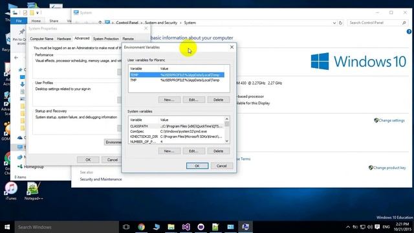Open the Remote tab

coord(128,39)
